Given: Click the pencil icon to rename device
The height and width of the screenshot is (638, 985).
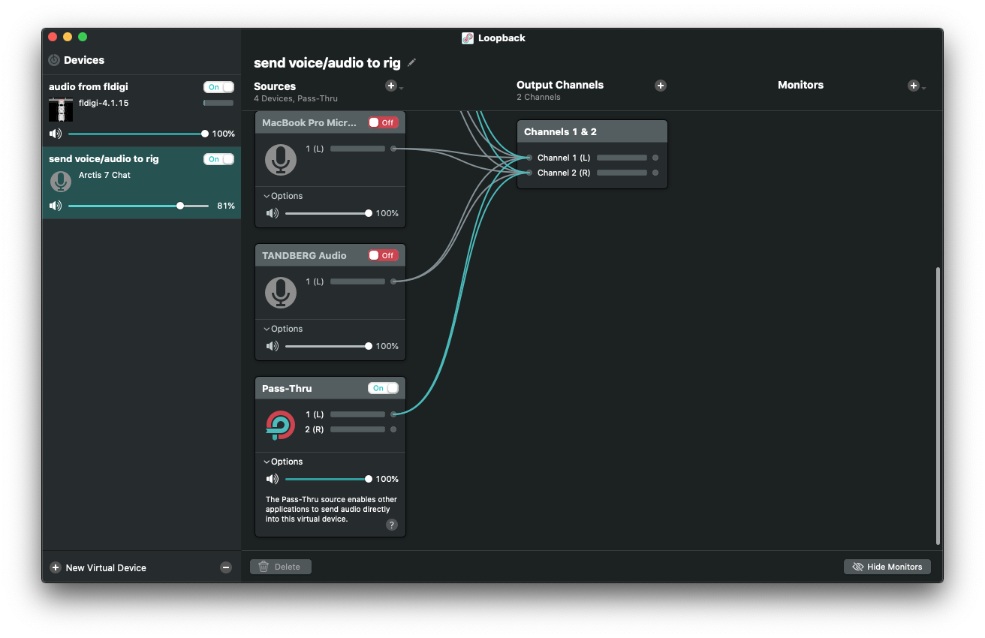Looking at the screenshot, I should tap(411, 63).
